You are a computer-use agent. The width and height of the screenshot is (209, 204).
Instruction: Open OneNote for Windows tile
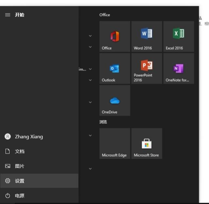[x=179, y=68]
